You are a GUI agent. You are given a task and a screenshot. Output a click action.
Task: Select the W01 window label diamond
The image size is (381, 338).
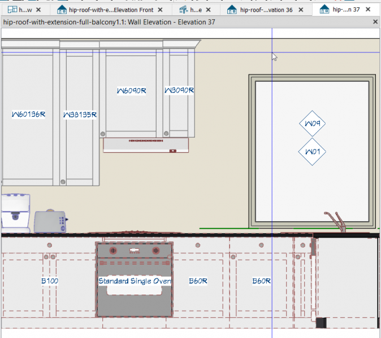point(312,152)
